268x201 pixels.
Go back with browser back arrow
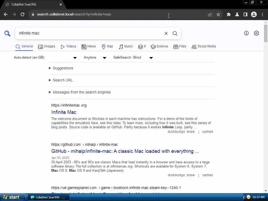6,14
